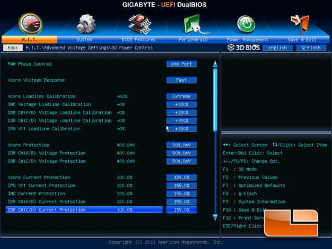Screen dimensions: 332x249
Task: Click the F1 3D Mode help line
Action: pyautogui.click(x=240, y=169)
